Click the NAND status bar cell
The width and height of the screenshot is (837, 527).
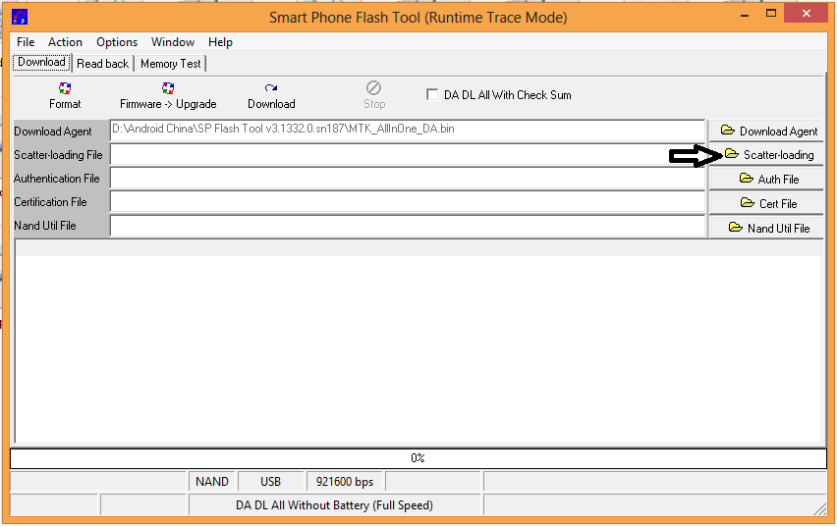point(212,482)
